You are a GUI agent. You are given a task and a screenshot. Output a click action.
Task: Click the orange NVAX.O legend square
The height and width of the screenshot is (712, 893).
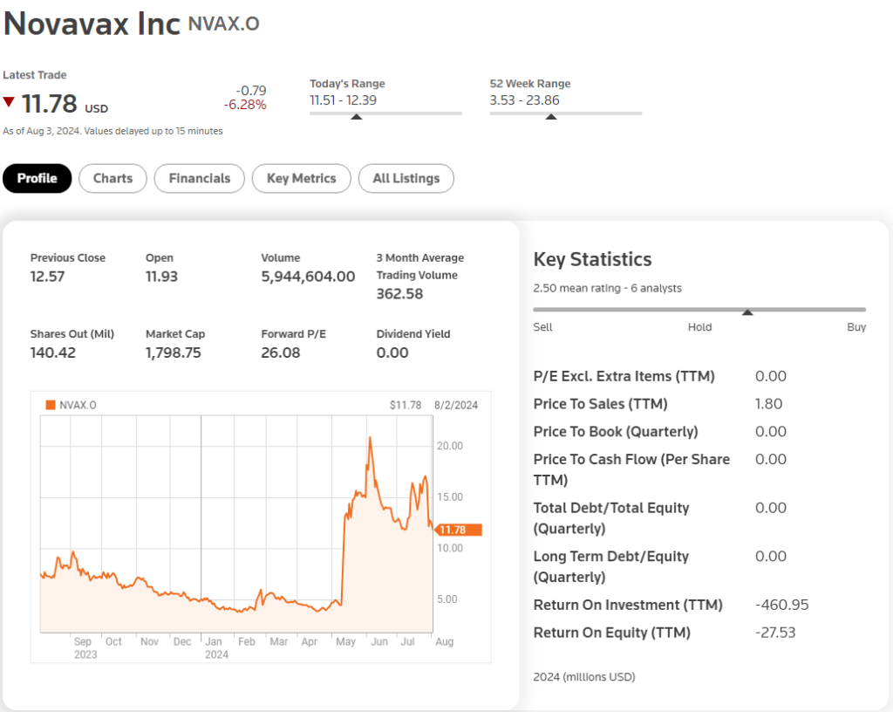point(50,405)
